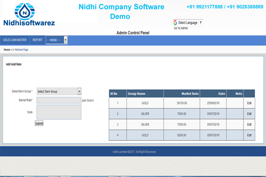
Task: Click the SILVER cell in row 2
Action: pyautogui.click(x=145, y=114)
